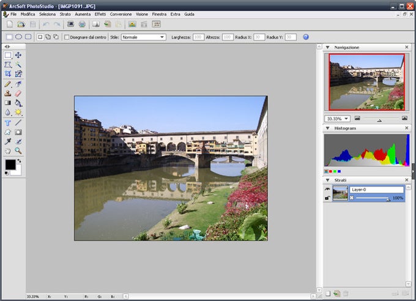Close the Strati panel
Screen dimensions: 416x301
407,180
